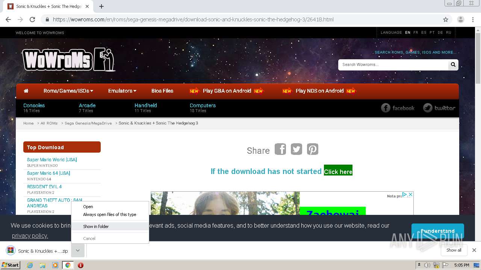
Task: Select Open in the context menu
Action: point(110,207)
